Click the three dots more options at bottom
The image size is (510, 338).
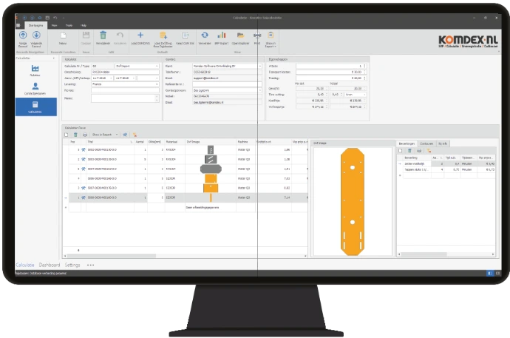click(x=90, y=265)
